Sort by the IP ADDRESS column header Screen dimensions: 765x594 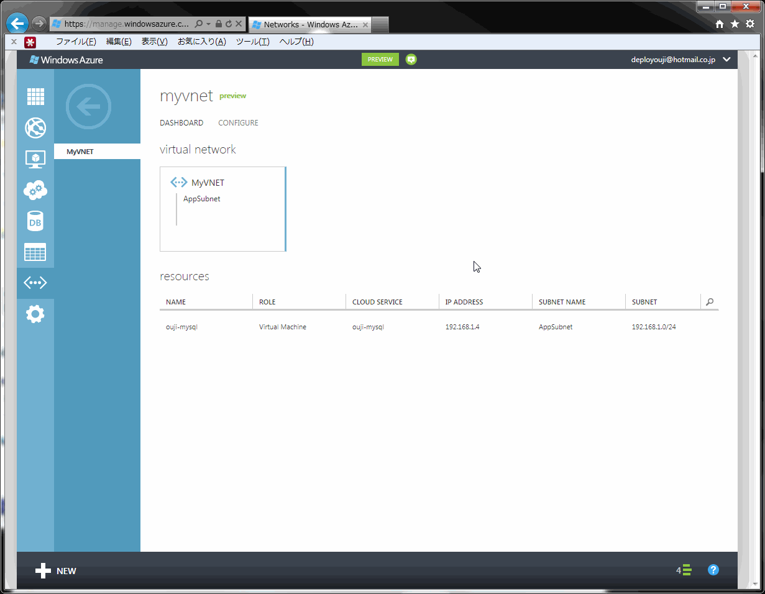(464, 302)
